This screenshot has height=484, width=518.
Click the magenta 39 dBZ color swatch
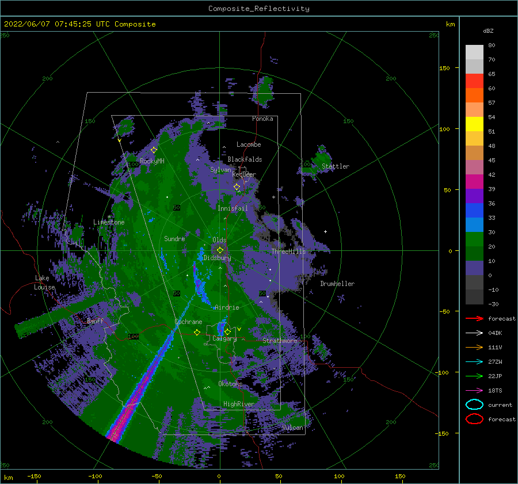point(474,182)
